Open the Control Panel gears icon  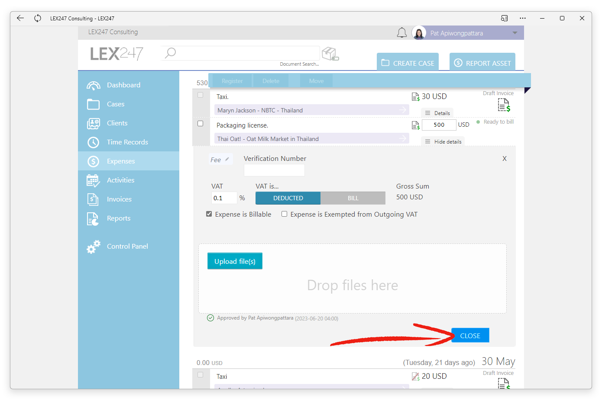93,246
